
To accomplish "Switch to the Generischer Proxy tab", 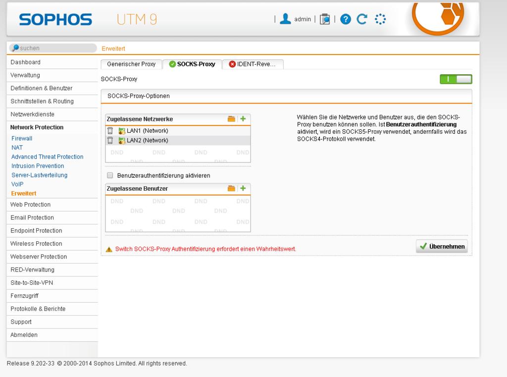I will (x=131, y=64).
